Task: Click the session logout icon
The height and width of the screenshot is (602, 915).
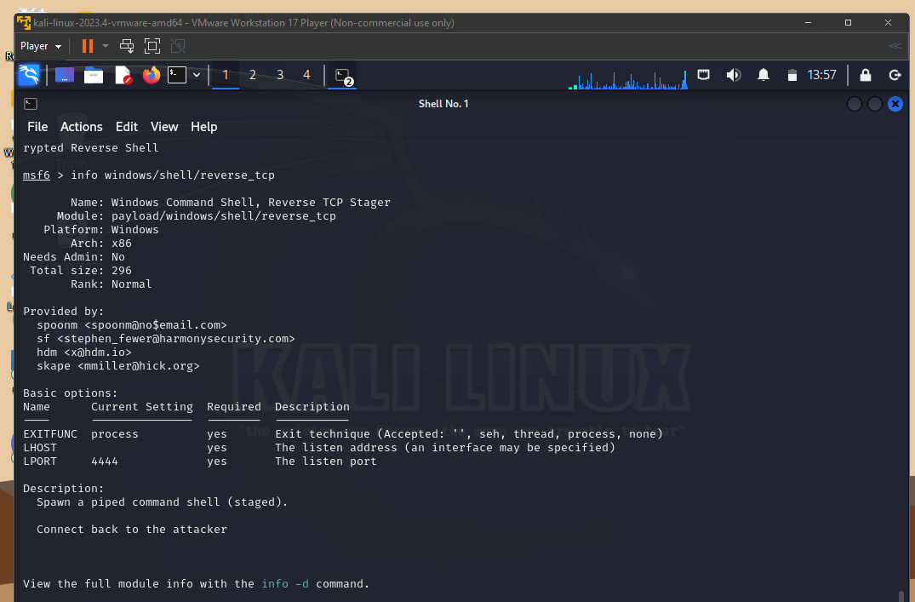Action: click(895, 75)
